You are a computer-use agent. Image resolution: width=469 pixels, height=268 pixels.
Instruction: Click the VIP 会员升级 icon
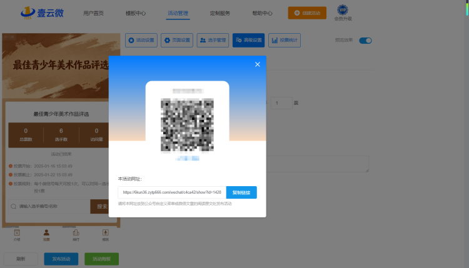click(343, 13)
